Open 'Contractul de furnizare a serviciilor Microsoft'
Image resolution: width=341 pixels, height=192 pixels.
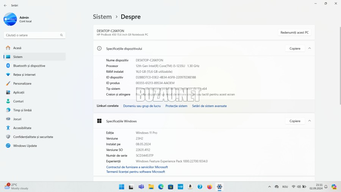137,167
